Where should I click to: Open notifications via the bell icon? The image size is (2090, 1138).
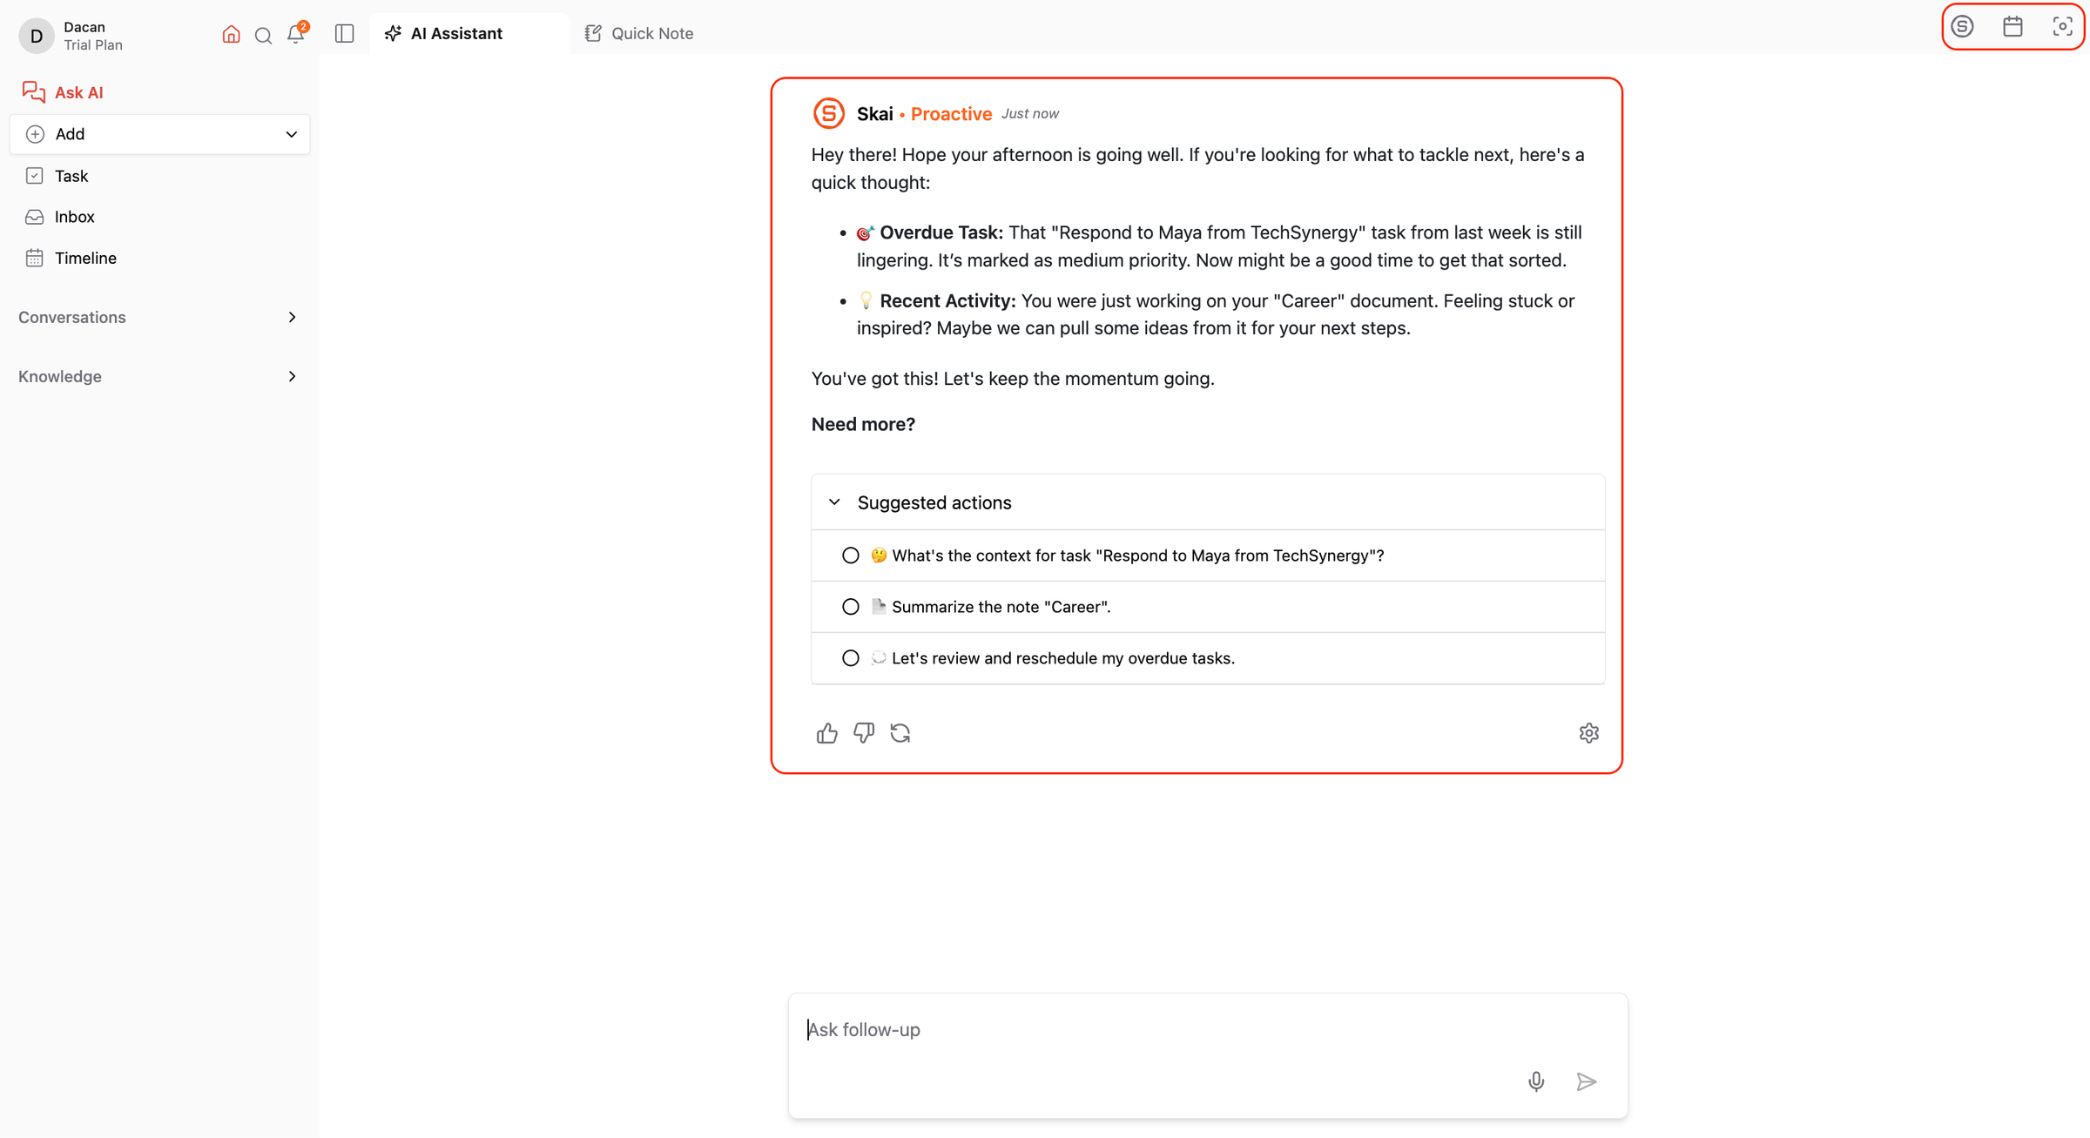coord(295,35)
